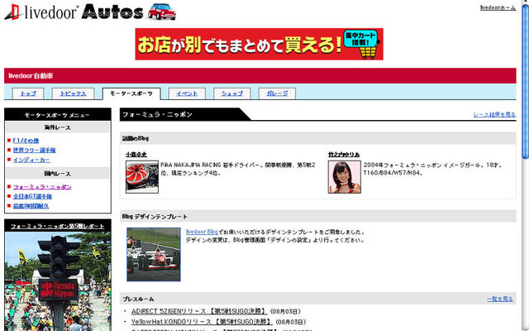
Task: Open the ADiRECT 5ZIGENリリース link
Action: point(199,311)
